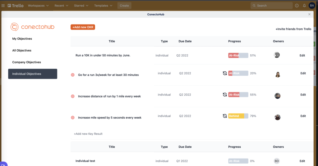Click Add new Key Result
Screen dimensions: 318x166
coord(88,134)
